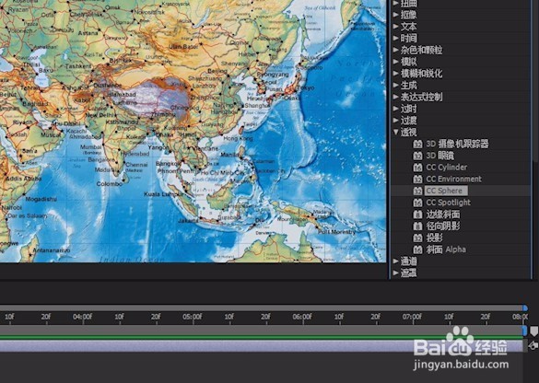Expand the 文本 effects category
The image size is (539, 383).
396,26
